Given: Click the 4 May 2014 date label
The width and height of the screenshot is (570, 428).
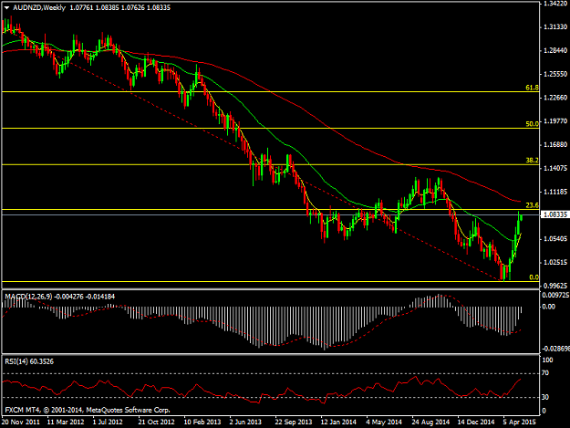Looking at the screenshot, I should click(x=384, y=423).
